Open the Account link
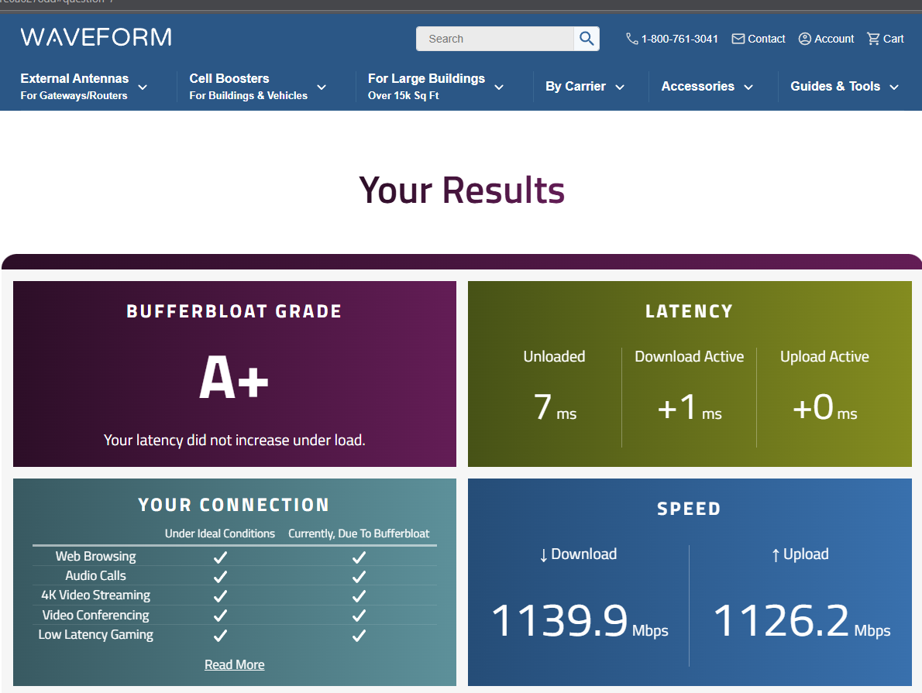The image size is (922, 693). pyautogui.click(x=834, y=39)
